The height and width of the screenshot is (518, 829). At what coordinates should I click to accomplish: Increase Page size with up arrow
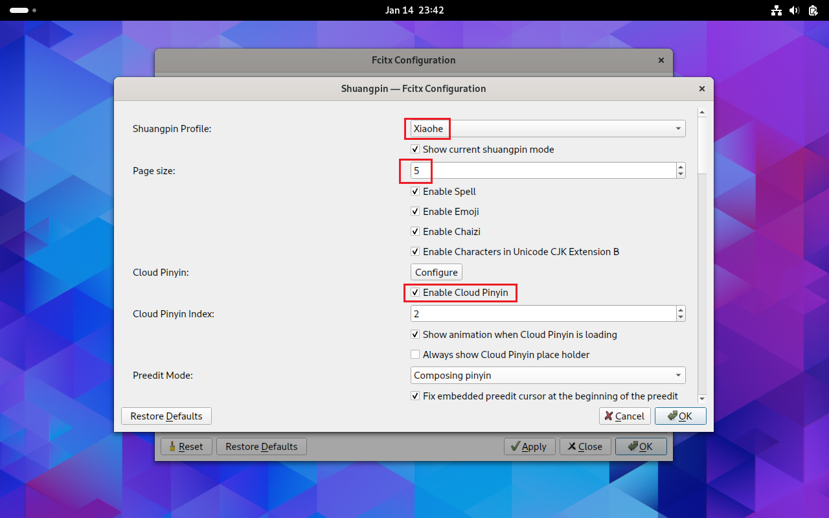click(x=681, y=167)
